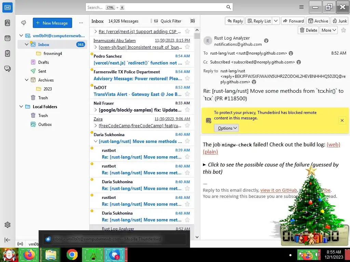Open Firefox from the taskbar
Screen dimensions: 350x262
(x=29, y=254)
